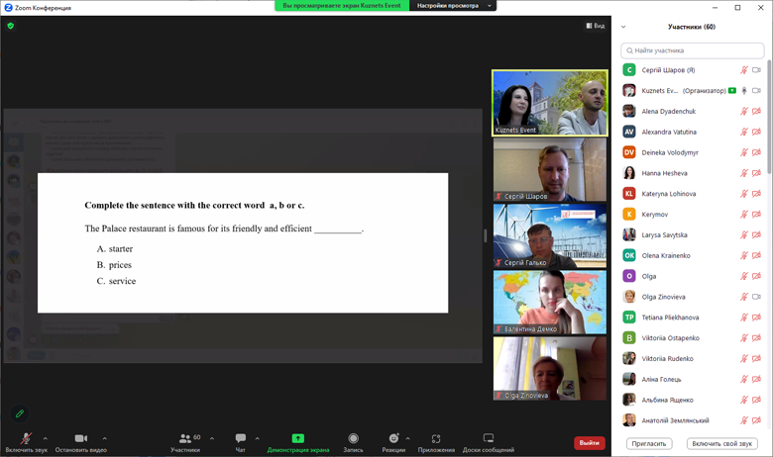Stop video with Остановить видео button

(x=81, y=442)
